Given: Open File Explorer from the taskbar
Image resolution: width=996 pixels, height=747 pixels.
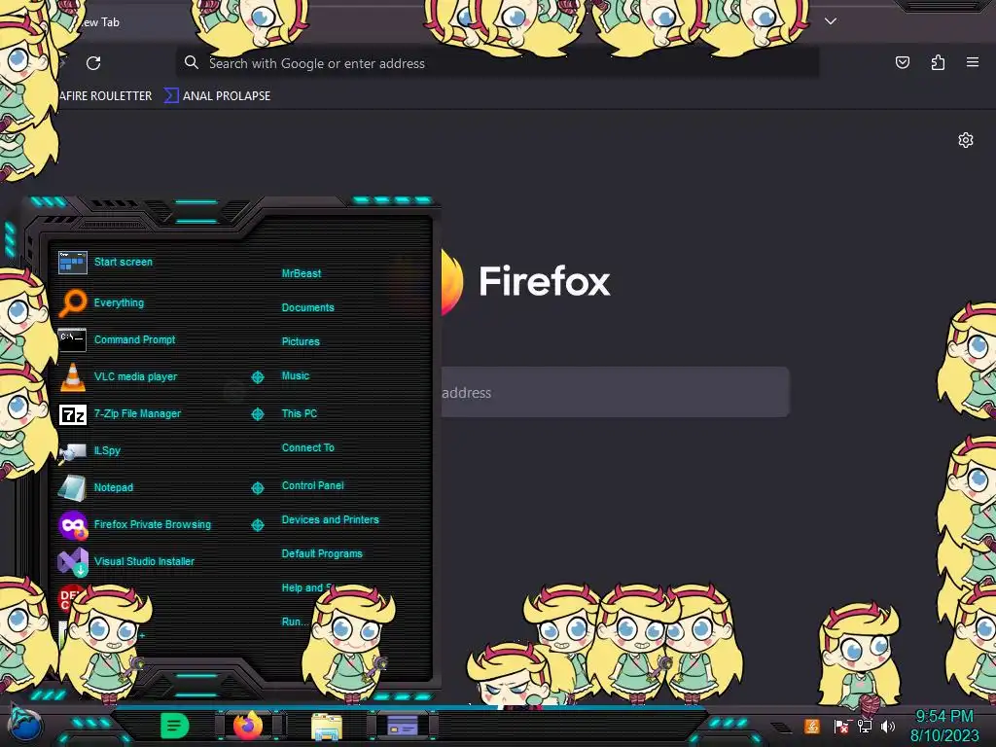Looking at the screenshot, I should point(327,727).
